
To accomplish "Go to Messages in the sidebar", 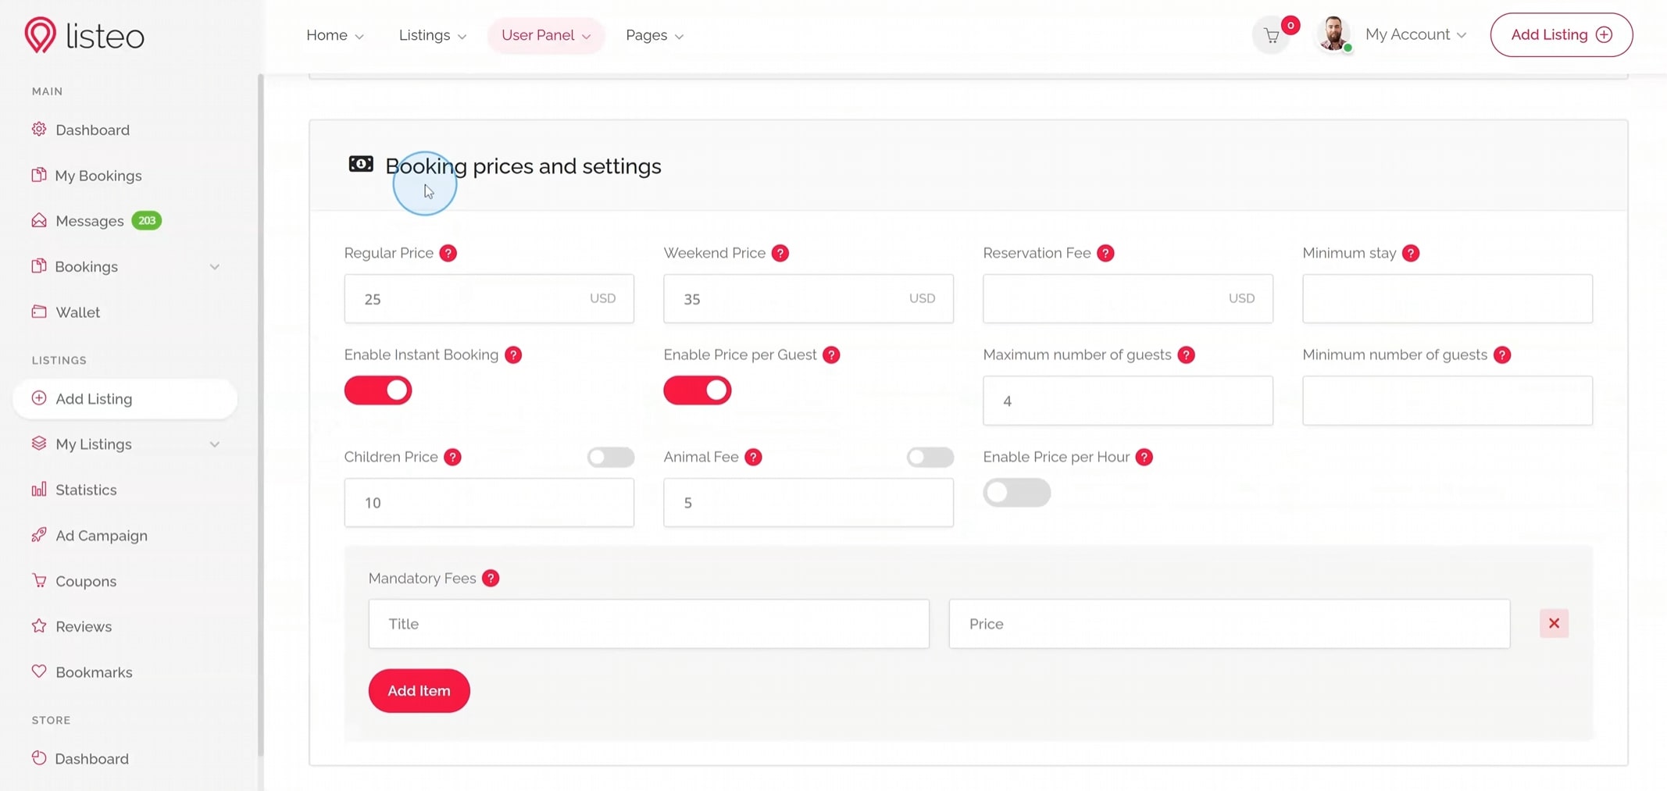I will [x=89, y=221].
